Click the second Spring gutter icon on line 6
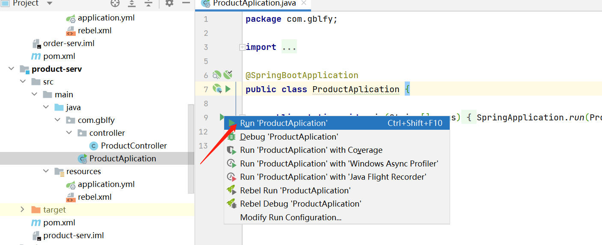Image resolution: width=602 pixels, height=245 pixels. [228, 75]
